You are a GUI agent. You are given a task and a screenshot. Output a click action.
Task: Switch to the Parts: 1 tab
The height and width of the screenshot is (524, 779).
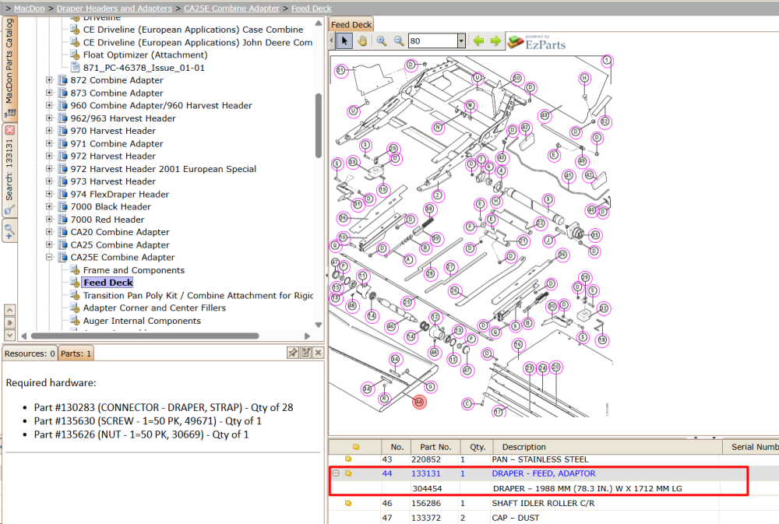pyautogui.click(x=76, y=353)
